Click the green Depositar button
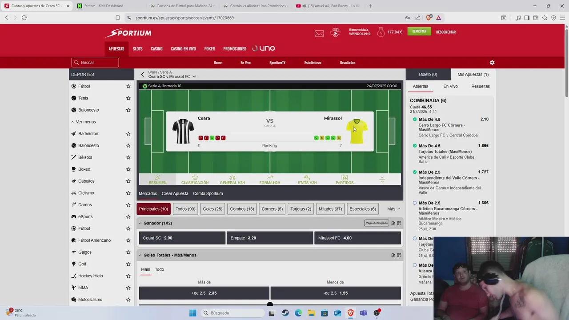Viewport: 569px width, 320px height. 419,32
